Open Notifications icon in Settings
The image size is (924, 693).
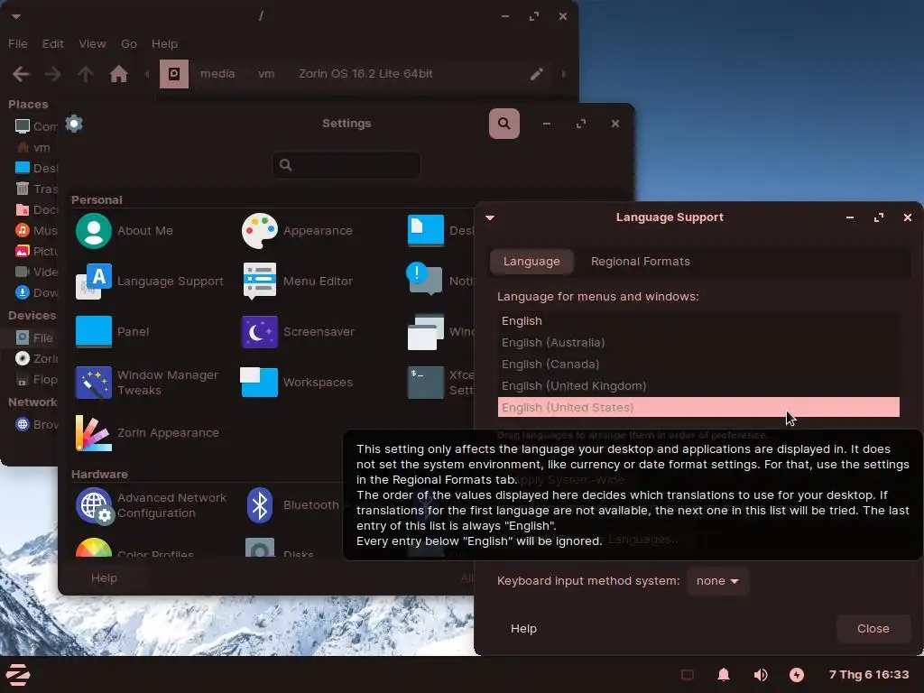click(424, 280)
